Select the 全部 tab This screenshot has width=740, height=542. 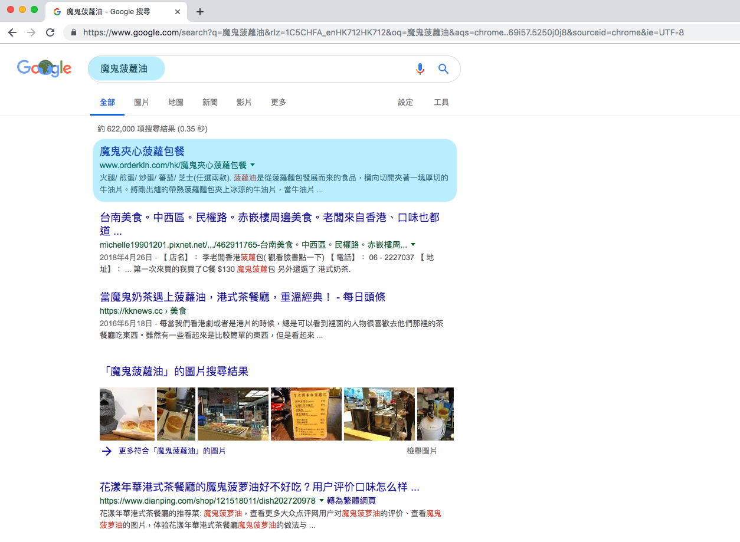coord(107,102)
